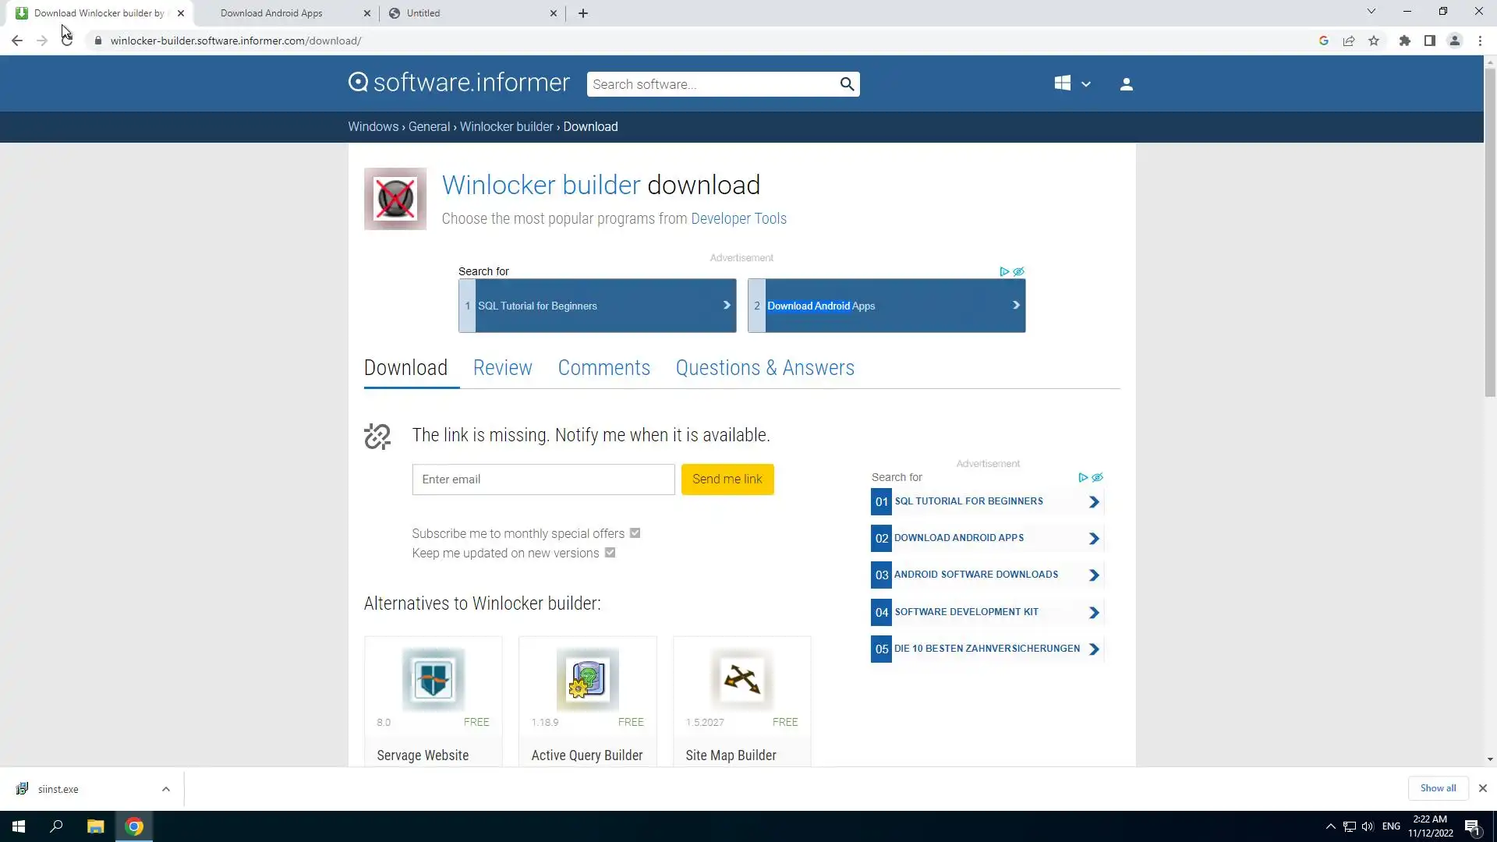This screenshot has width=1497, height=842.
Task: Follow the Developer Tools link
Action: click(738, 219)
